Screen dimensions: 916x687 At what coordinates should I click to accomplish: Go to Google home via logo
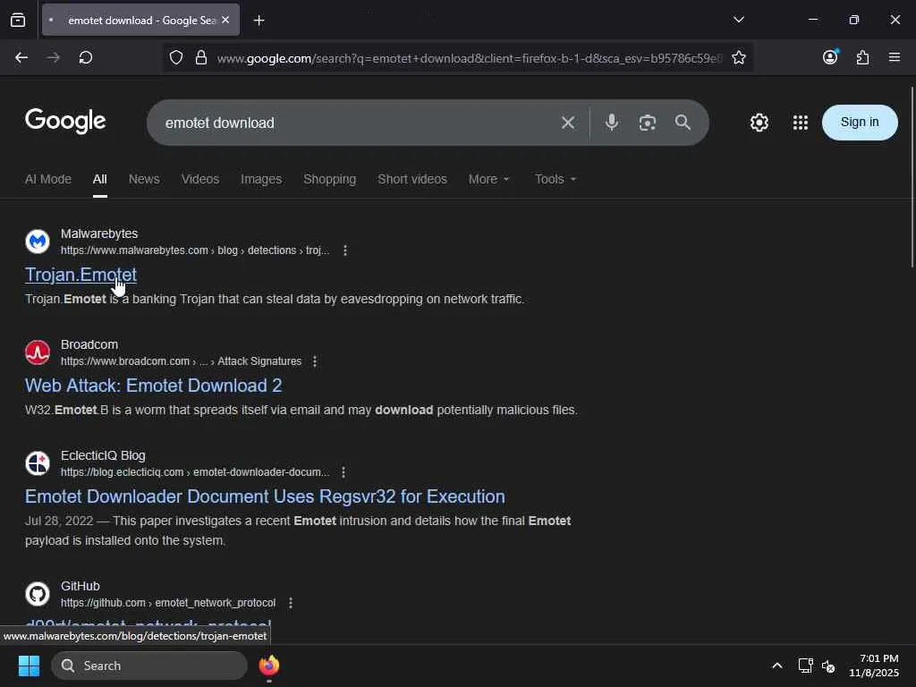[x=65, y=121]
